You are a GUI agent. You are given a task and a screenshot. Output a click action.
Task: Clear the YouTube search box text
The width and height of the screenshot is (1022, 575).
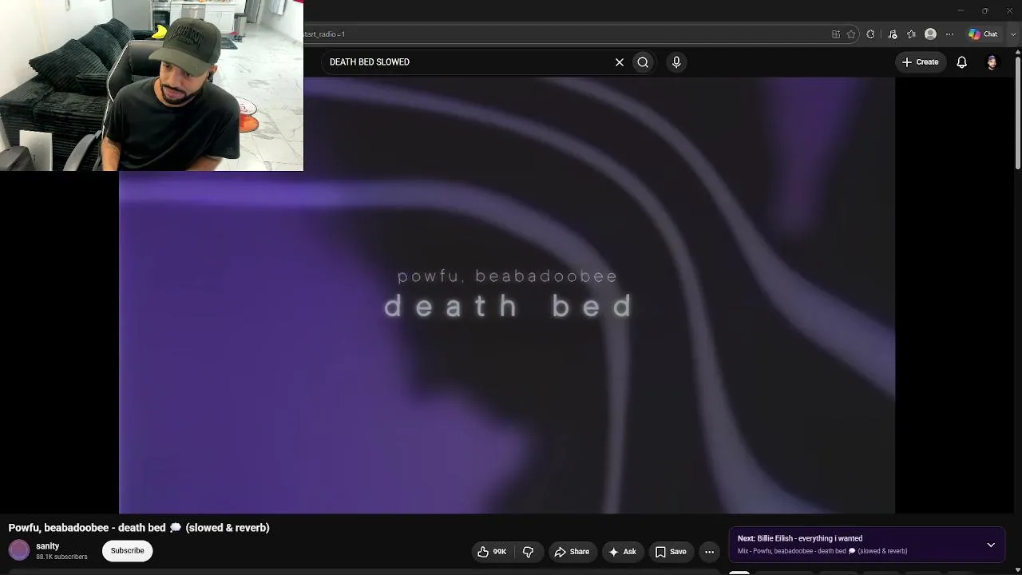tap(620, 62)
